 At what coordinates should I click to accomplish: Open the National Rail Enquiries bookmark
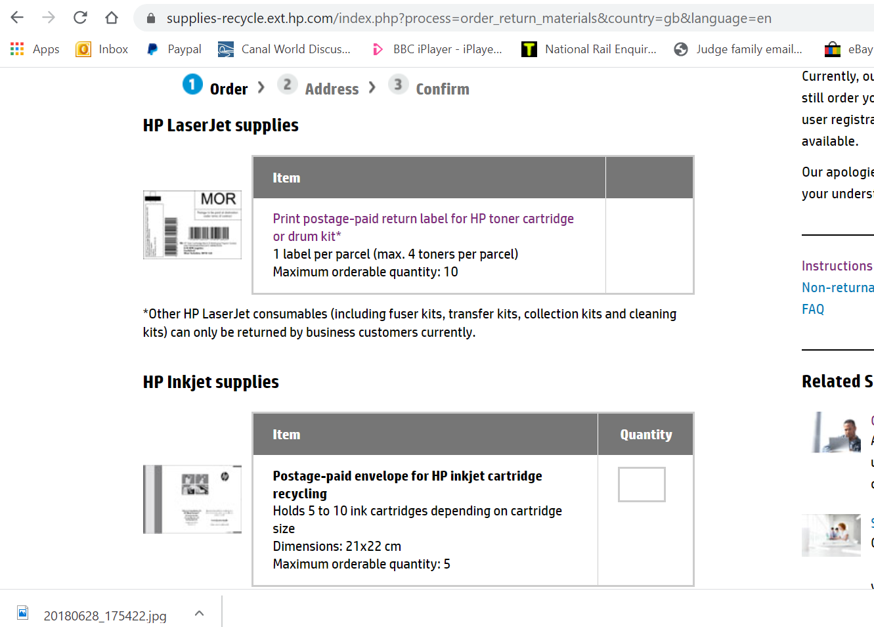589,49
